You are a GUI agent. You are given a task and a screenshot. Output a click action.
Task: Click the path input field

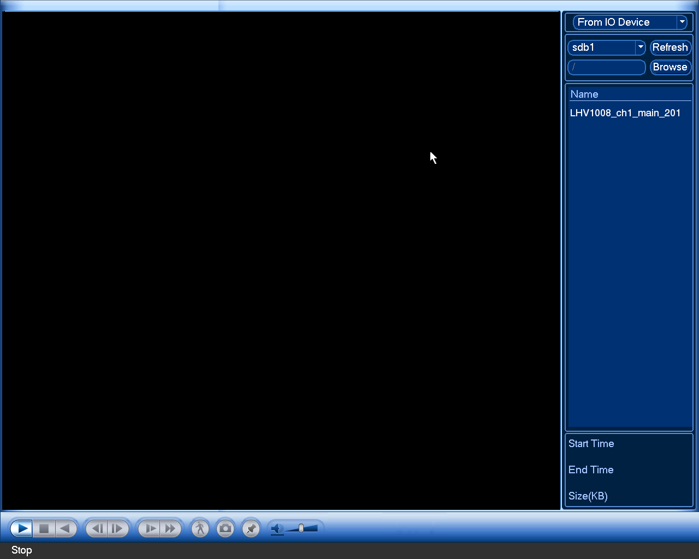tap(607, 67)
